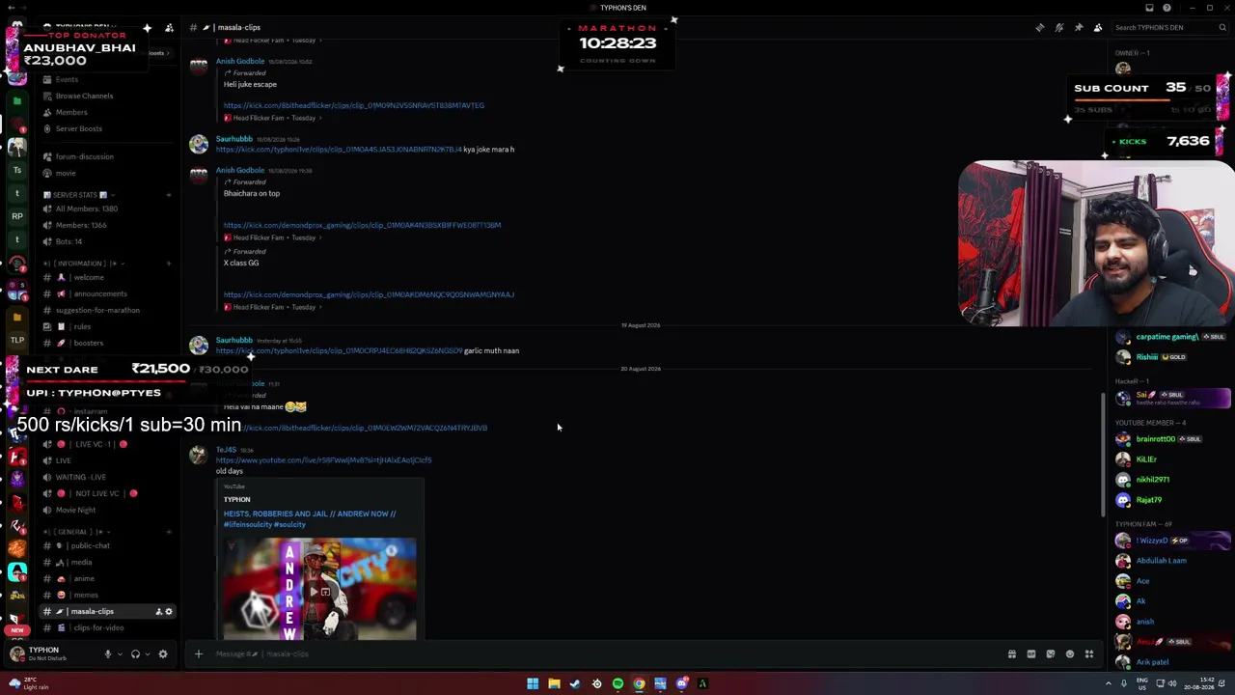The image size is (1235, 695).
Task: Open Spotify from the taskbar
Action: click(x=617, y=683)
